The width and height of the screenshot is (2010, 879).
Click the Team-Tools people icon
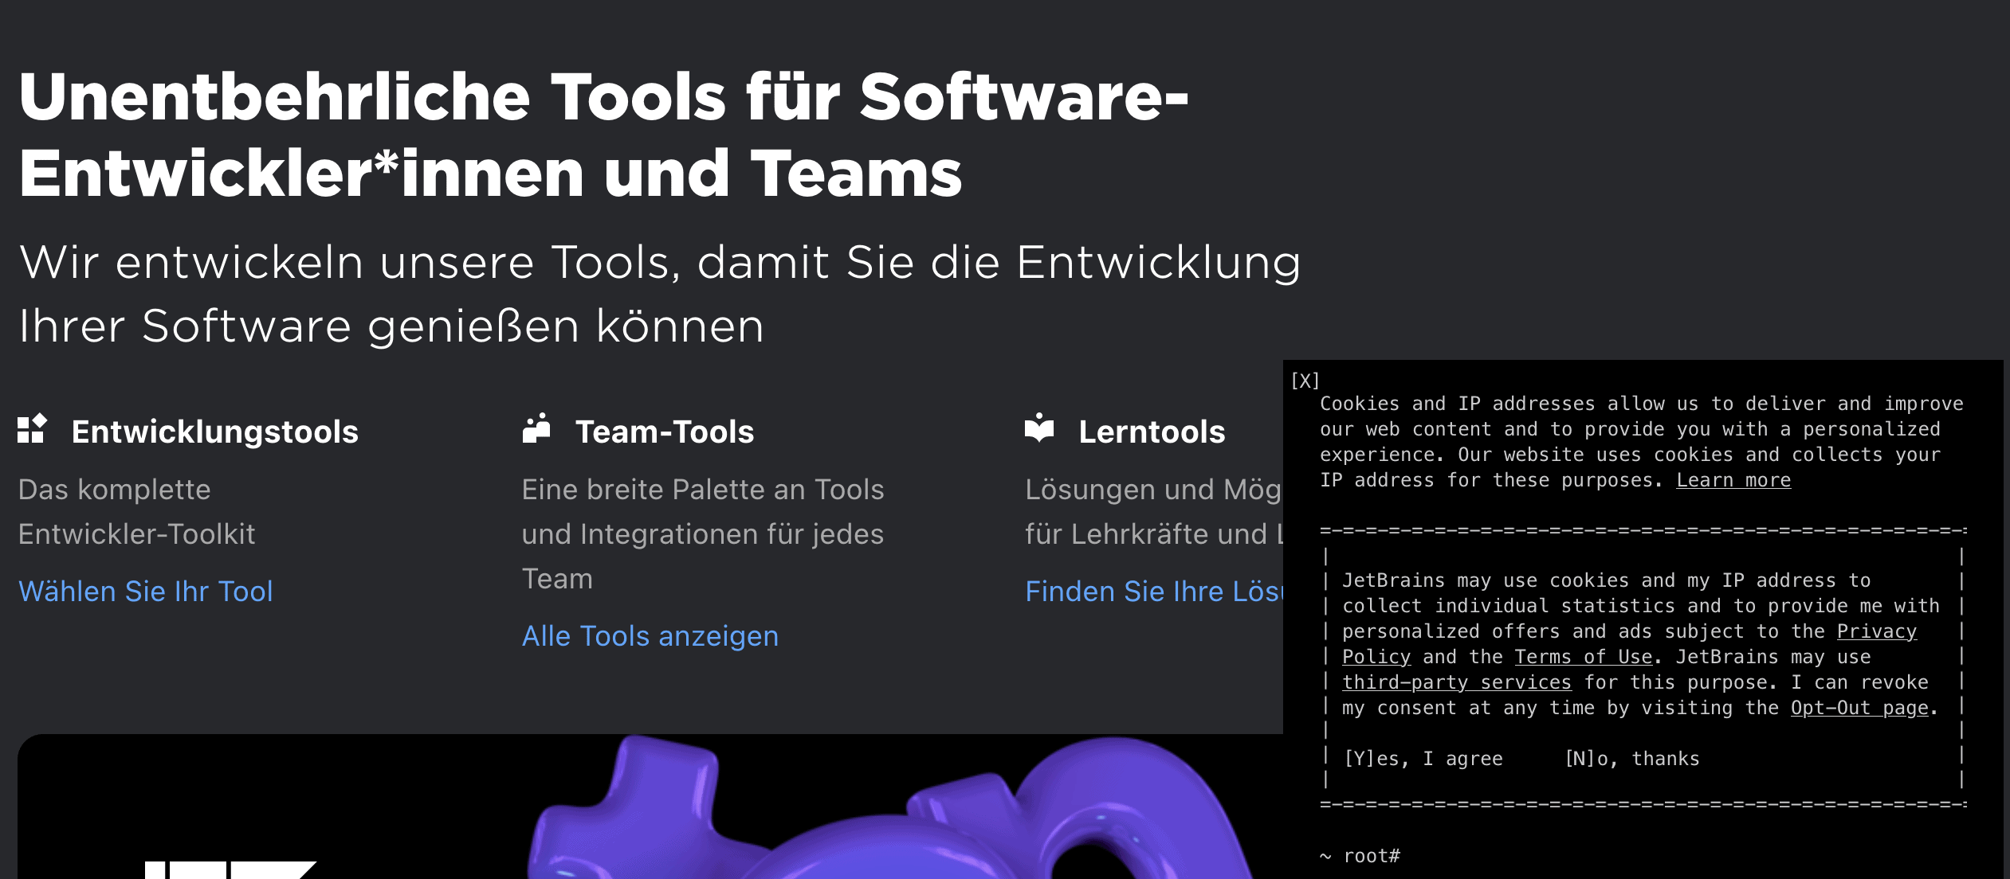click(x=536, y=428)
